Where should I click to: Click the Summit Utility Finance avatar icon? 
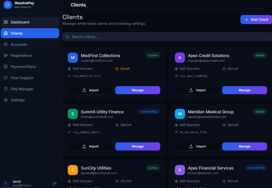73,114
